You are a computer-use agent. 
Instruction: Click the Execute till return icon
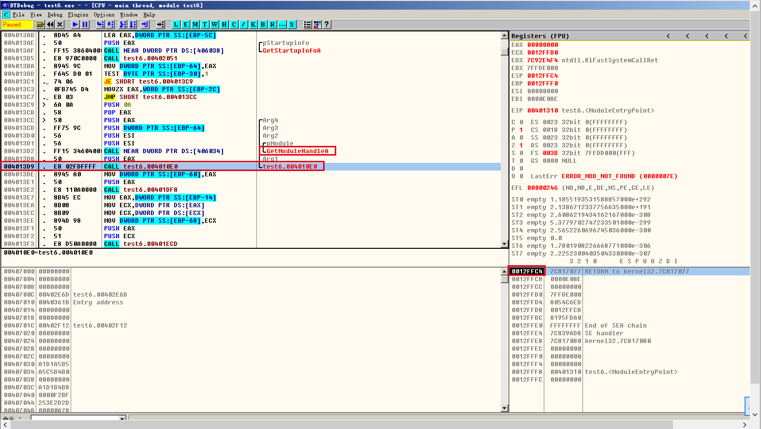click(x=145, y=25)
